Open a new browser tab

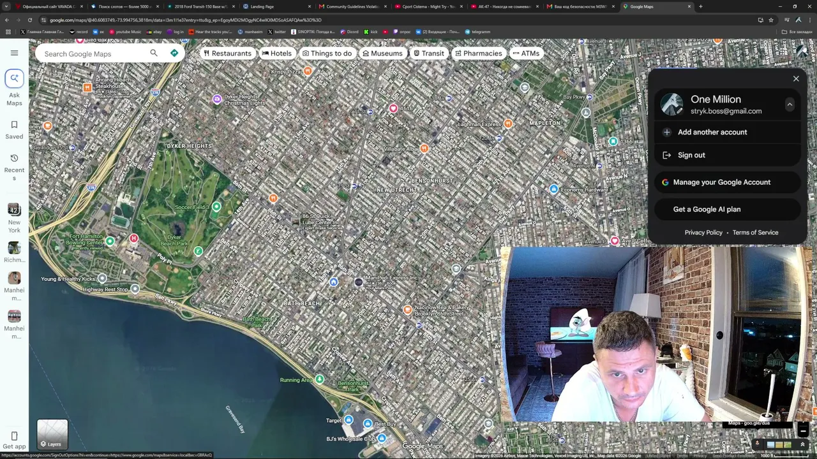(701, 6)
